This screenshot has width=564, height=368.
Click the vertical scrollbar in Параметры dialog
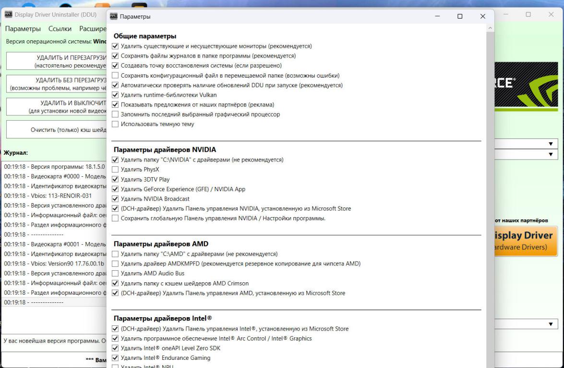[x=490, y=192]
